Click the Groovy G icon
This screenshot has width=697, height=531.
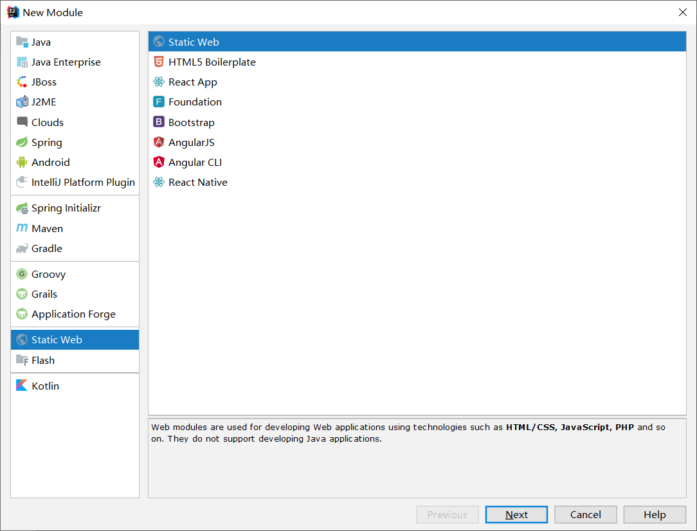click(22, 274)
